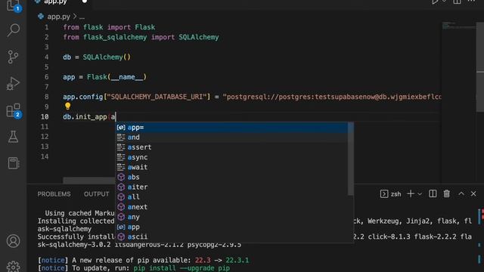Viewport: 484px width, 272px height.
Task: Place cursor on 'app = Flask(__name__)' line
Action: point(104,77)
